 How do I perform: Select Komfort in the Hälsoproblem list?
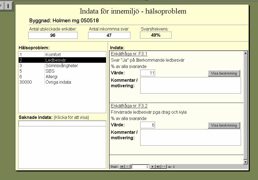pyautogui.click(x=62, y=54)
